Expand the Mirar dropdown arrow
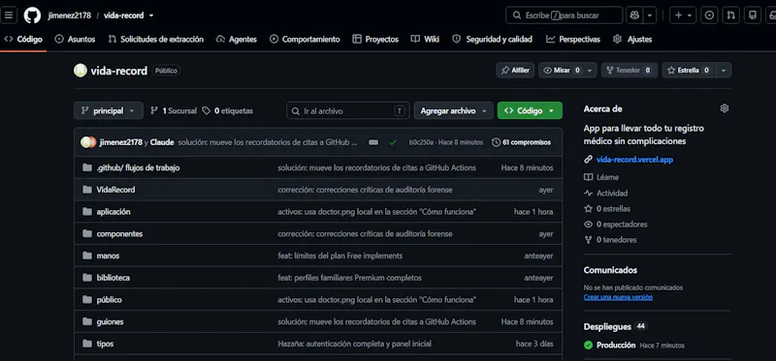Image resolution: width=776 pixels, height=361 pixels. [x=590, y=70]
